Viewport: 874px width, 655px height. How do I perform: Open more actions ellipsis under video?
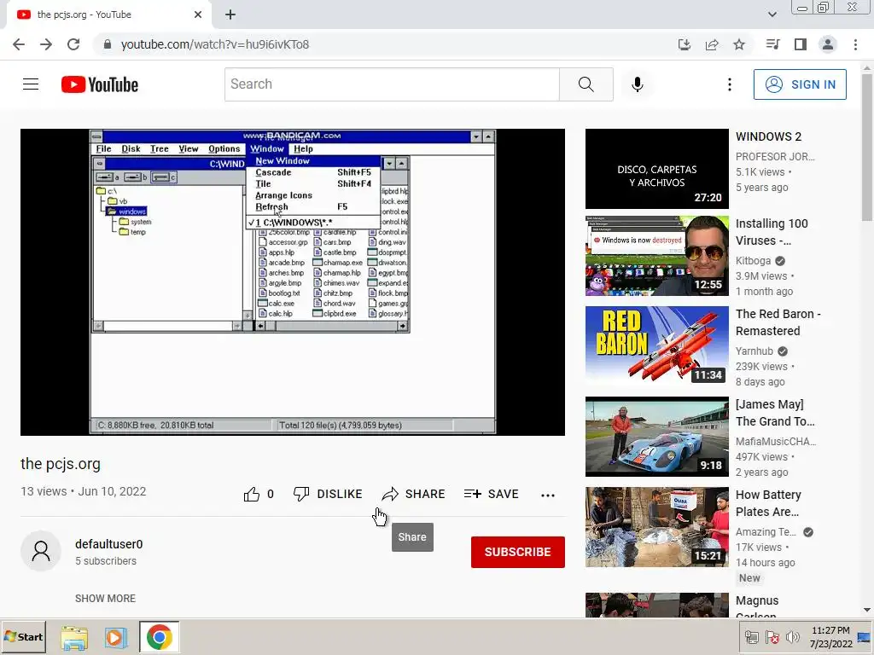(548, 495)
